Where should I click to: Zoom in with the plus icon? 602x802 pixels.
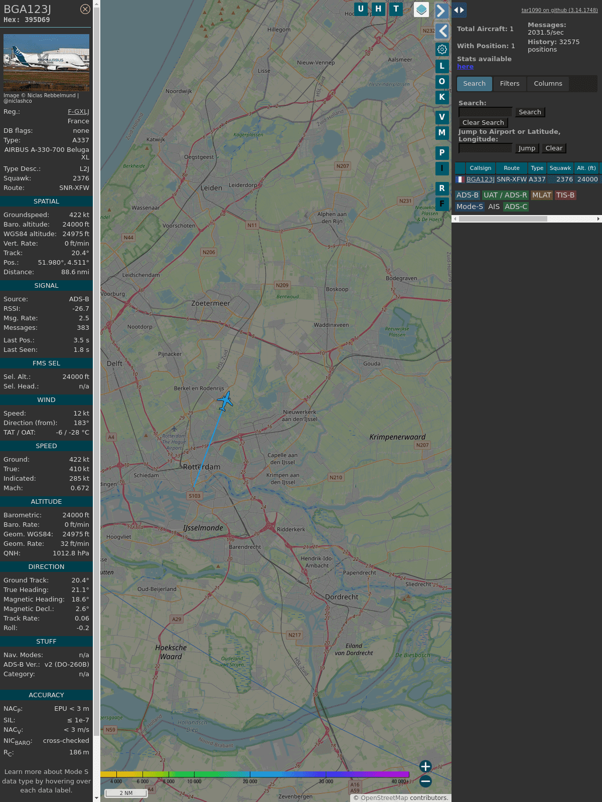pos(425,766)
